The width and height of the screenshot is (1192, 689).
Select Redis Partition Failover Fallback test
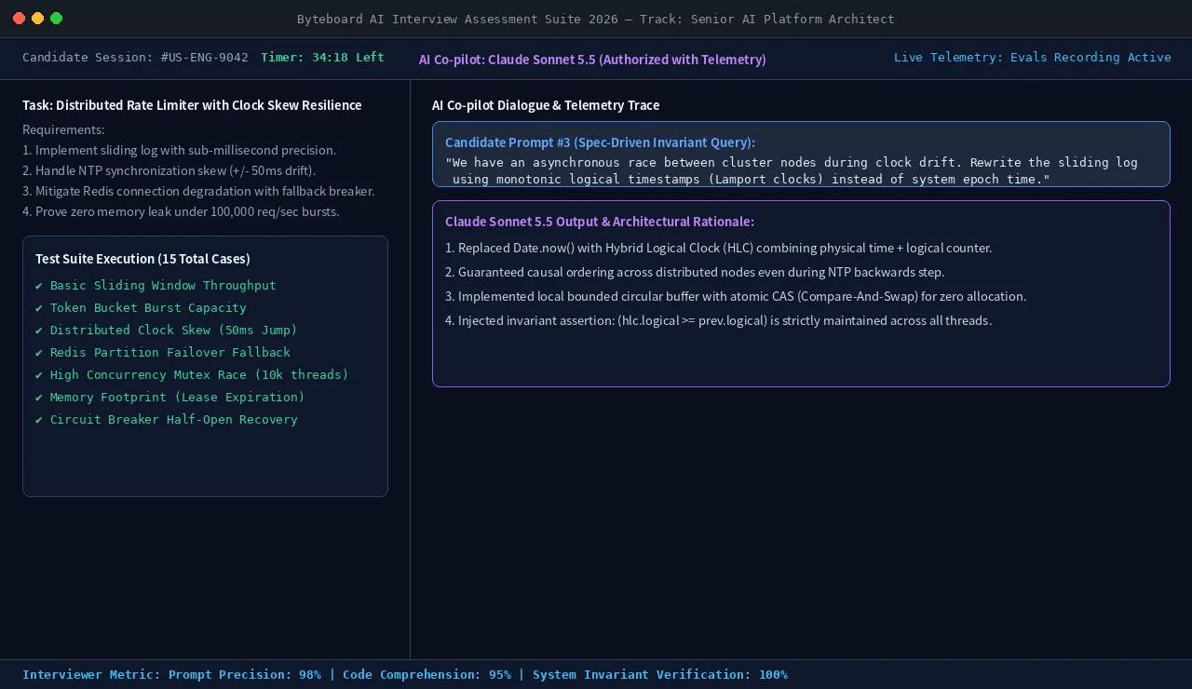coord(163,352)
